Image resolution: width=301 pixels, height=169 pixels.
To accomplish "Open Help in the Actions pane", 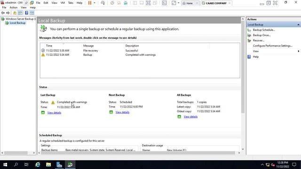I will click(256, 57).
